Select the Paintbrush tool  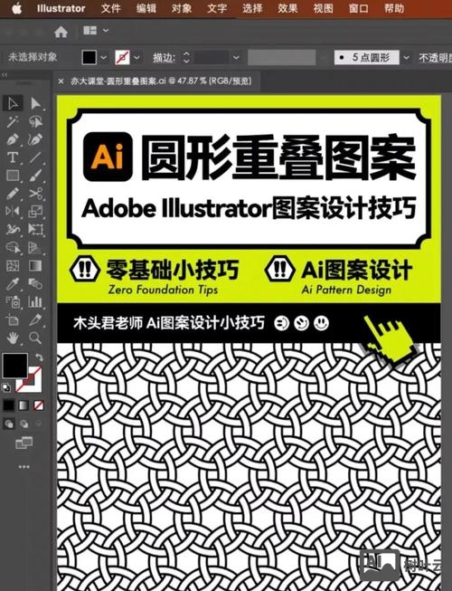(36, 176)
